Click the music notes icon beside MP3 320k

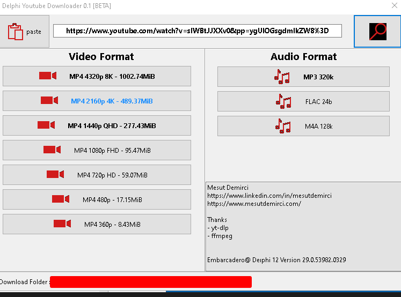(282, 77)
